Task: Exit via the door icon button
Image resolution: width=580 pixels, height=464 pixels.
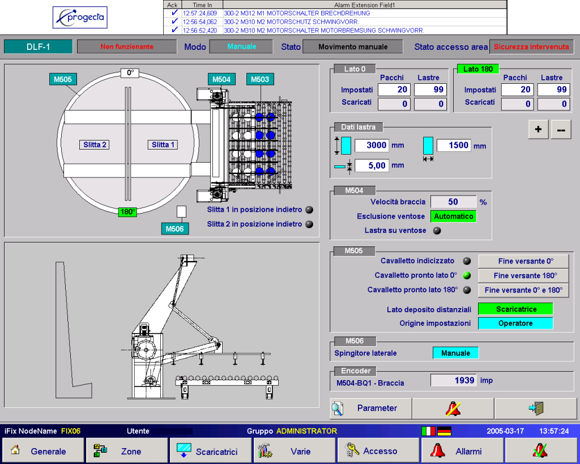Action: tap(535, 408)
